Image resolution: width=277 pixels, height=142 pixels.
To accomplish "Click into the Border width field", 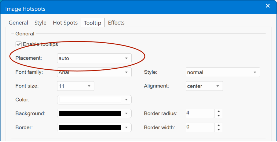I will (x=200, y=127).
